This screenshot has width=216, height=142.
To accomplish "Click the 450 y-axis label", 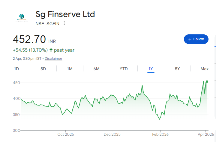I will [x=16, y=83].
